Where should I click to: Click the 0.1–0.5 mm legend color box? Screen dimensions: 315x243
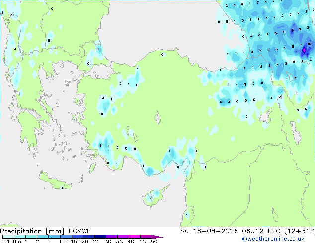tap(8, 237)
